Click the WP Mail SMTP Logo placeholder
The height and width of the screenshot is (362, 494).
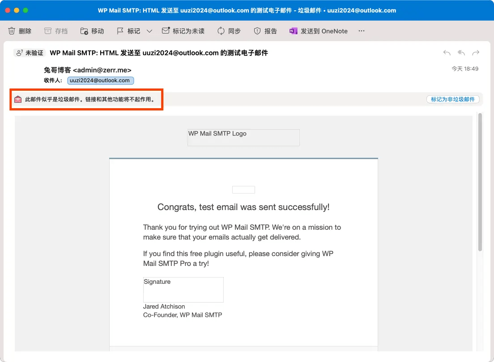(x=243, y=138)
